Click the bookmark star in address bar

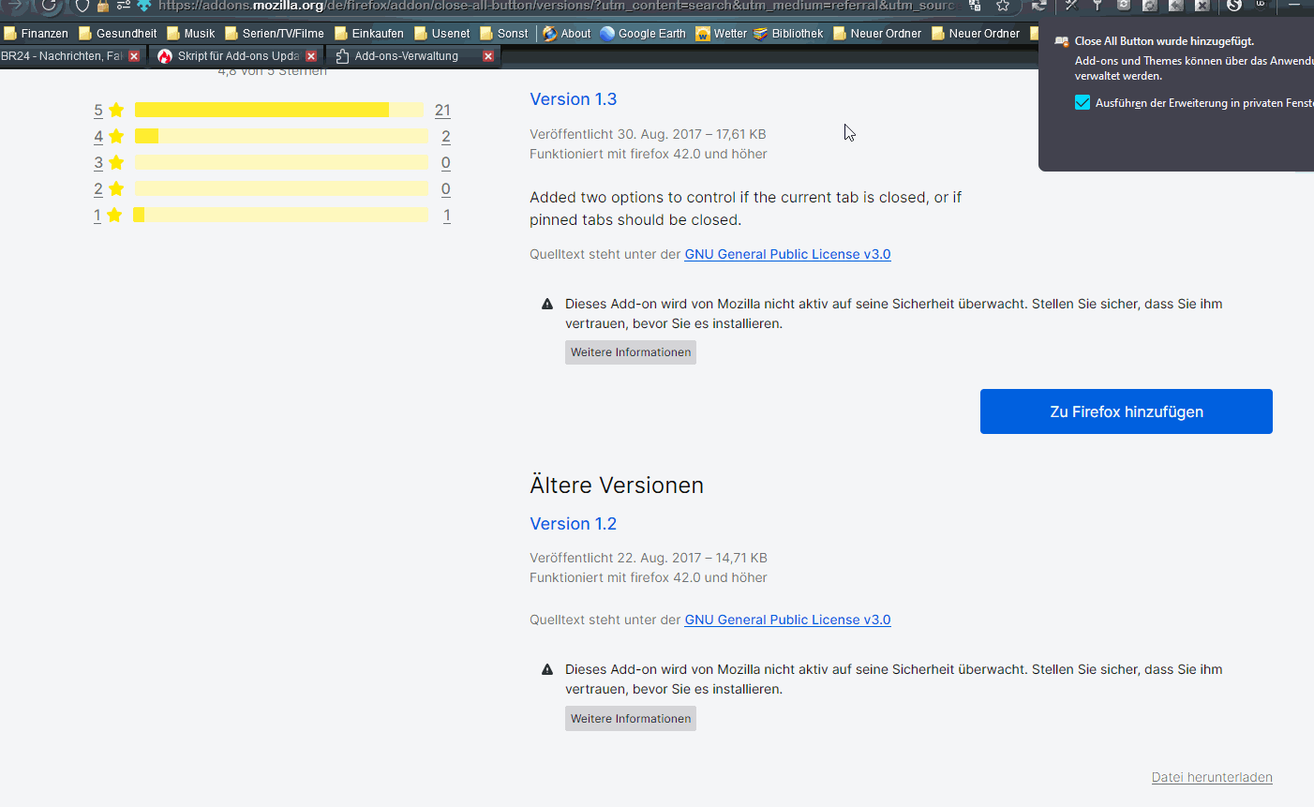[1003, 6]
